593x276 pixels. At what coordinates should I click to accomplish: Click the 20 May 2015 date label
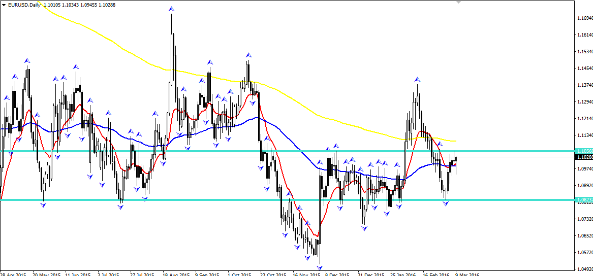47,274
